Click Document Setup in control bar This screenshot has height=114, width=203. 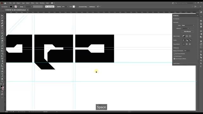(x=83, y=7)
